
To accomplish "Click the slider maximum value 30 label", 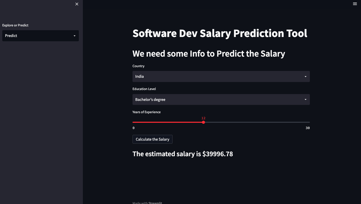I will [x=308, y=128].
